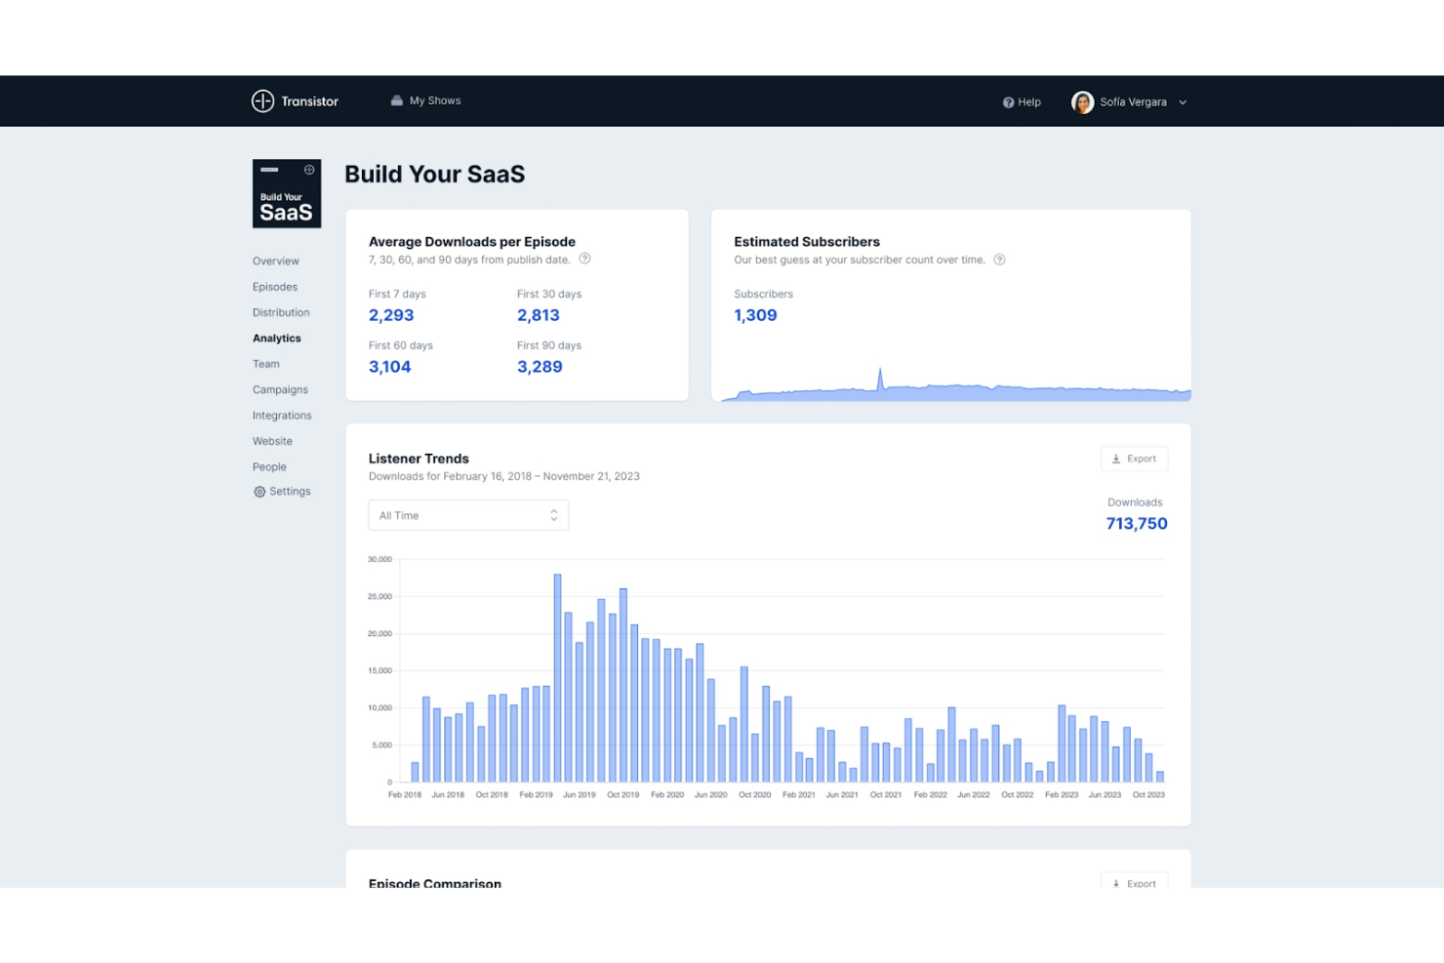Open Campaigns from the sidebar
Image resolution: width=1444 pixels, height=963 pixels.
pos(280,390)
